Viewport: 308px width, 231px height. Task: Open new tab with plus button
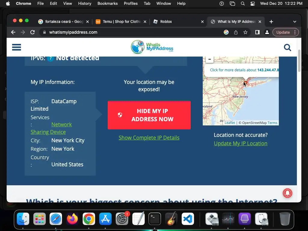click(271, 22)
